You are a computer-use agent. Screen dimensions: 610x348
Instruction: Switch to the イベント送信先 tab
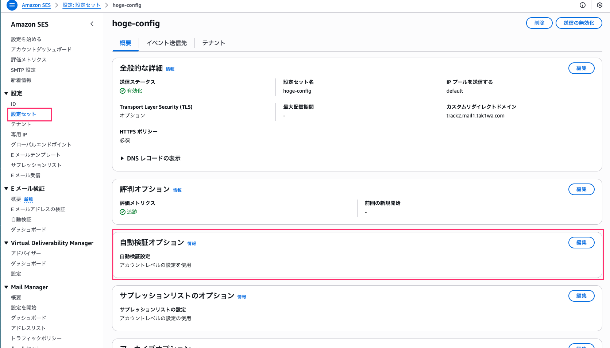tap(167, 43)
